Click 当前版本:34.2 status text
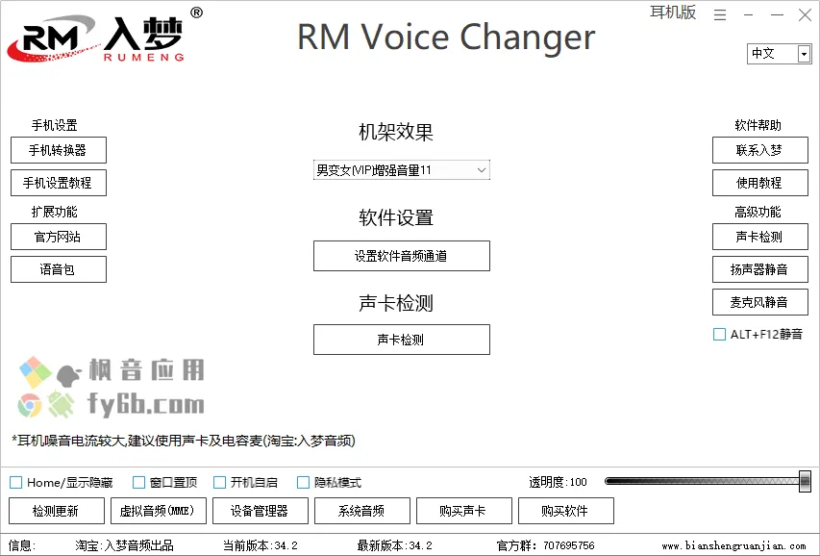Viewport: 820px width, 556px height. coord(261,545)
